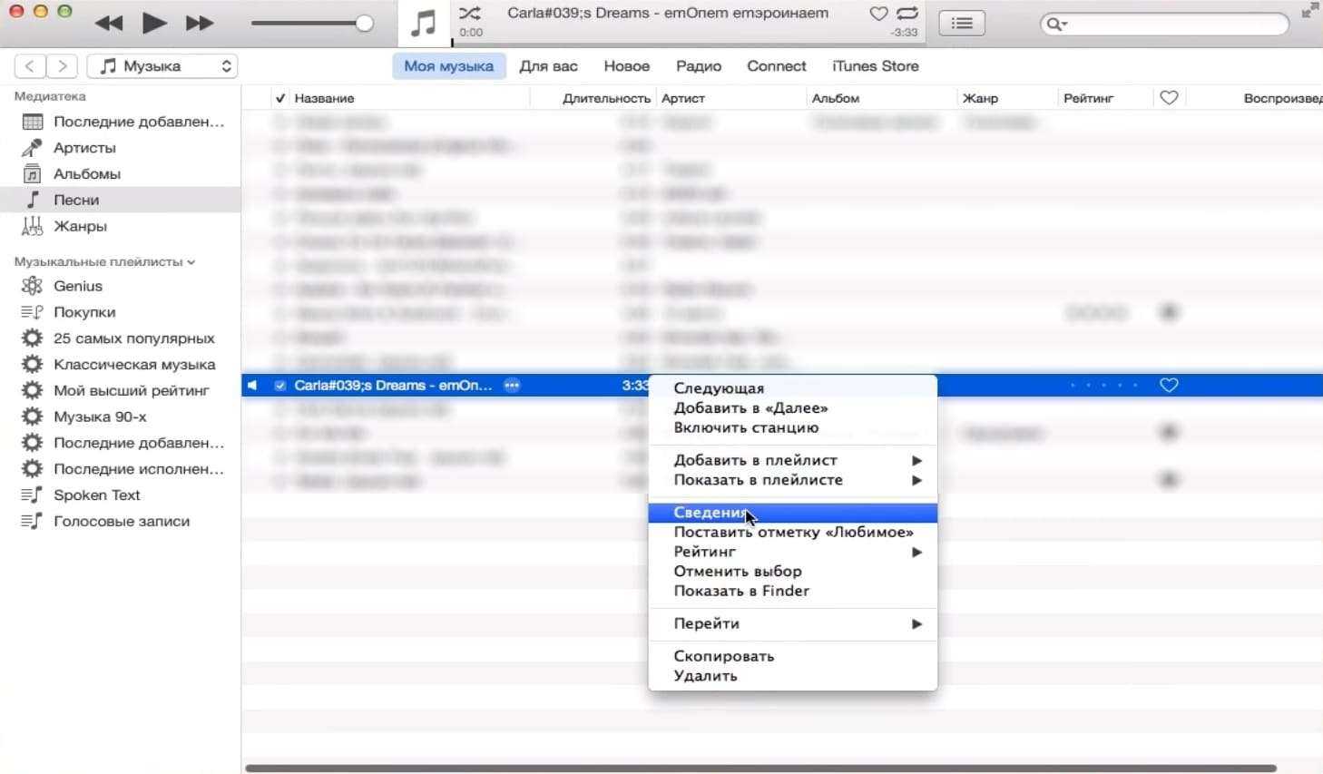Uncheck the Carla's Dreams song checkbox
1323x774 pixels.
[280, 386]
